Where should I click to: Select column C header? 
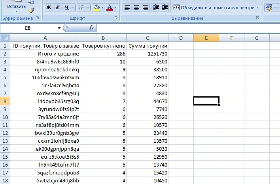(x=148, y=38)
